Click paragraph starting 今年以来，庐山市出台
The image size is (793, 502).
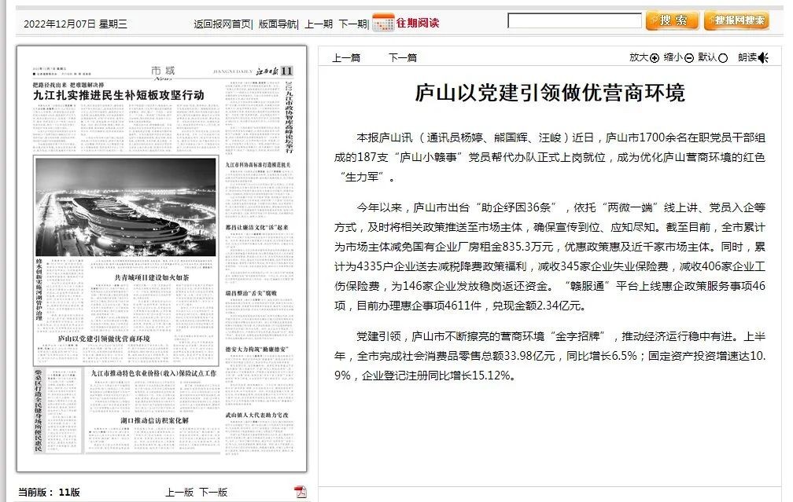550,257
